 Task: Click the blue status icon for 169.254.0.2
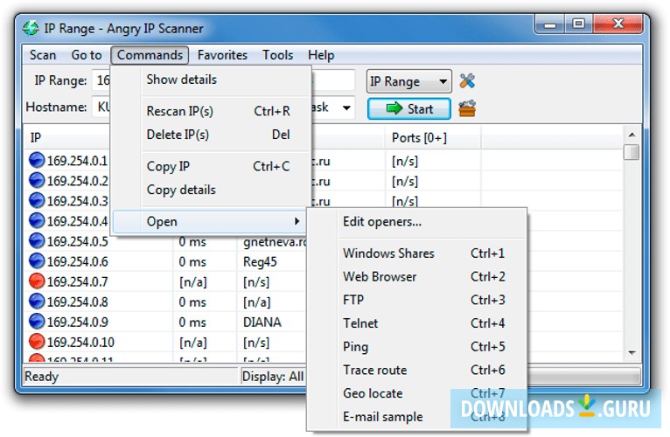pos(37,180)
